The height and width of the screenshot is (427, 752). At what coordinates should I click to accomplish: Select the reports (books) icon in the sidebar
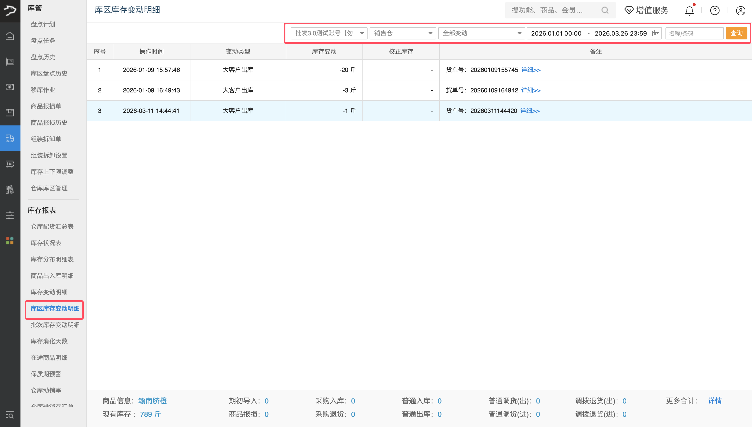[10, 189]
